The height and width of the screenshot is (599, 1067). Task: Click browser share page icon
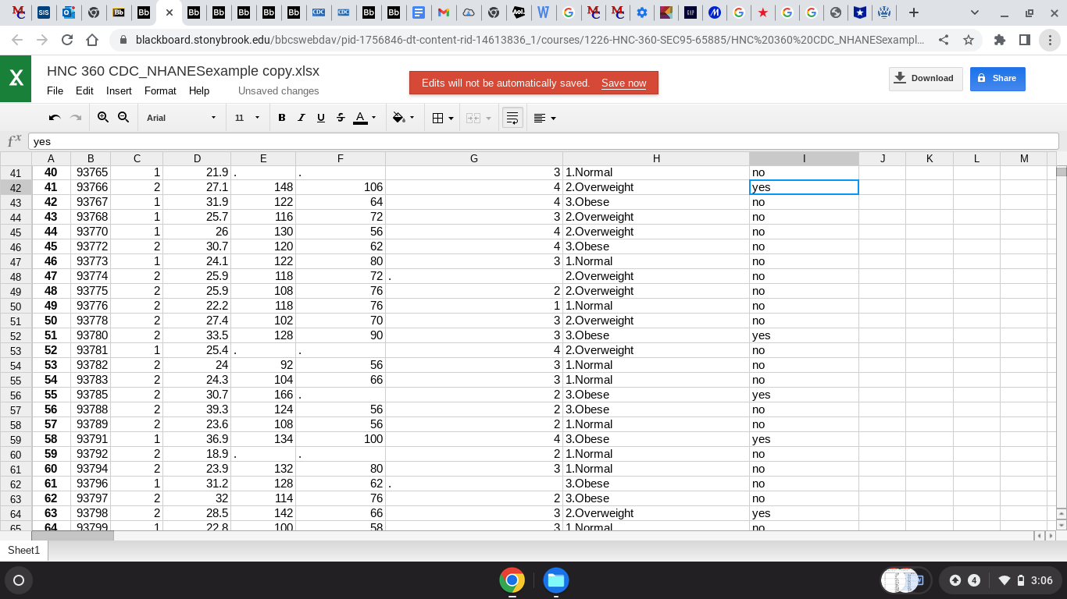(944, 40)
